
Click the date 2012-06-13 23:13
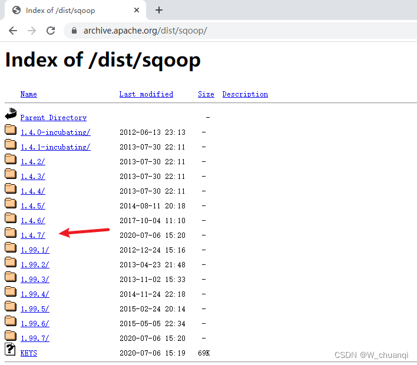pyautogui.click(x=153, y=132)
